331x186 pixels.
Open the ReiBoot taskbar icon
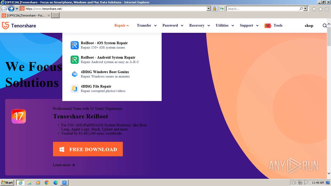(x=64, y=183)
